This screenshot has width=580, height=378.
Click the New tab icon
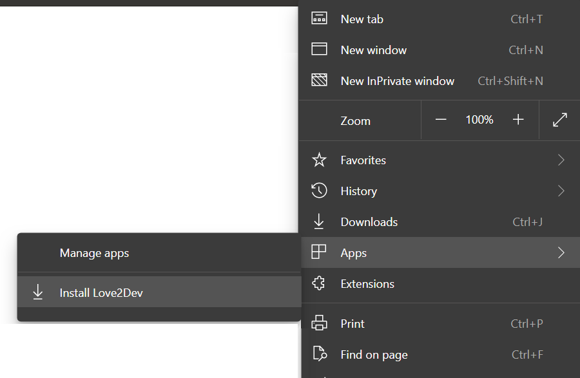[319, 19]
